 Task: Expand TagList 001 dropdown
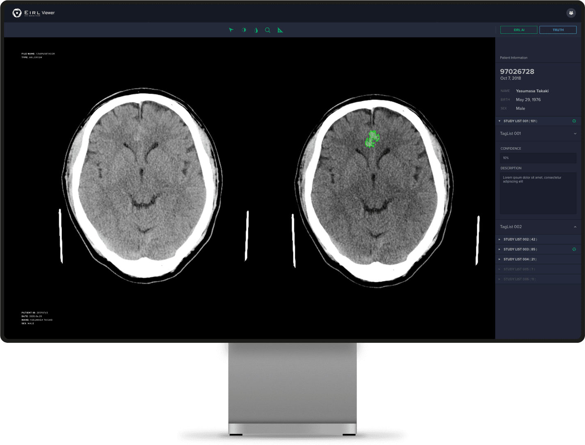575,133
